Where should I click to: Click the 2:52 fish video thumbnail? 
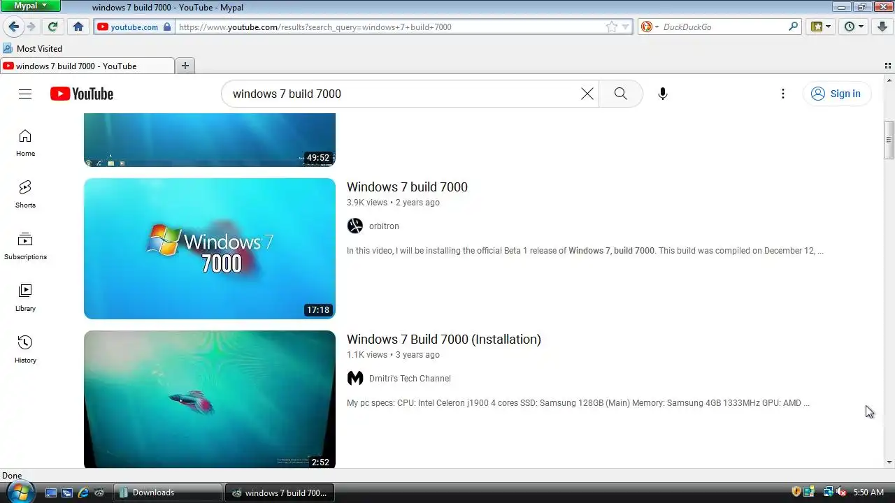210,400
